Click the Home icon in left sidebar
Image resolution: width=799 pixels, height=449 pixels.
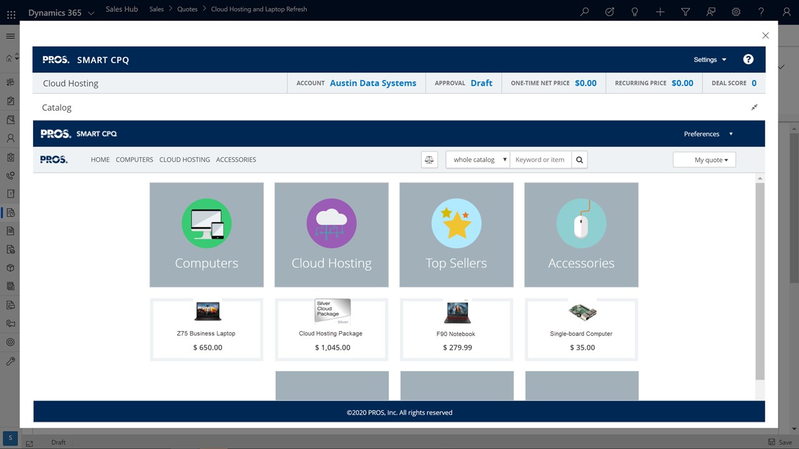pyautogui.click(x=9, y=58)
